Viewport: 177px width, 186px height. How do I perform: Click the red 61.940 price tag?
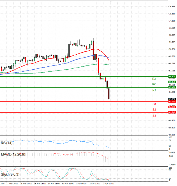point(172,112)
